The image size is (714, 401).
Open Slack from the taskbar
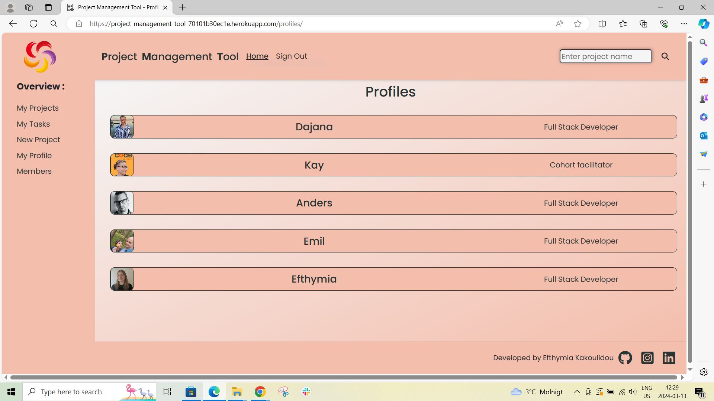pos(306,392)
